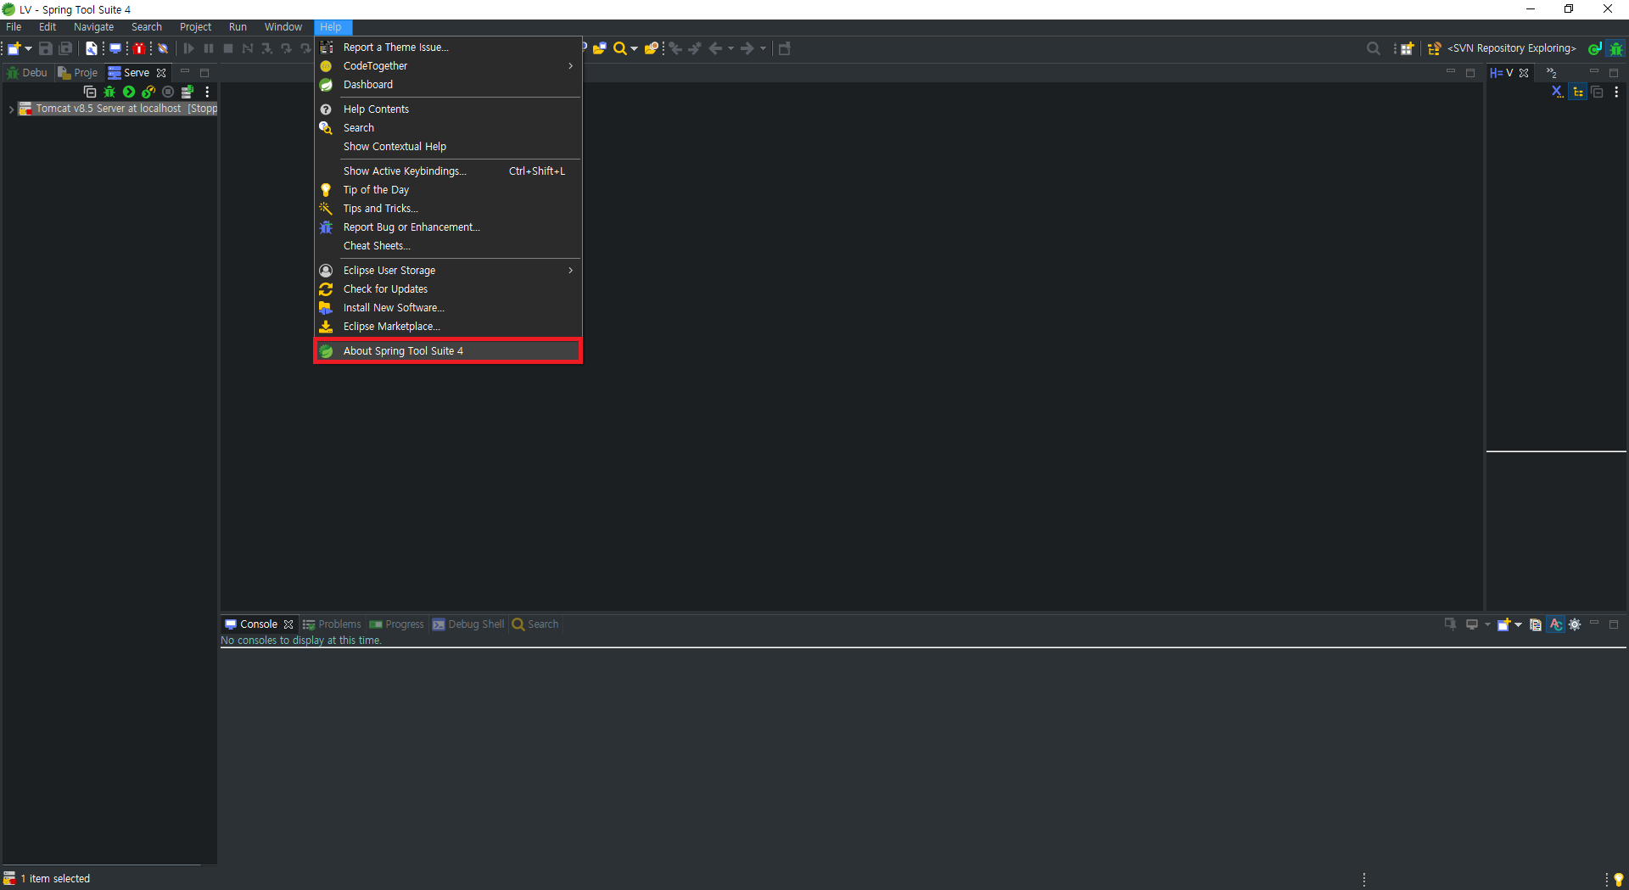
Task: Click the Skip All Breakpoints toolbar icon
Action: [163, 48]
